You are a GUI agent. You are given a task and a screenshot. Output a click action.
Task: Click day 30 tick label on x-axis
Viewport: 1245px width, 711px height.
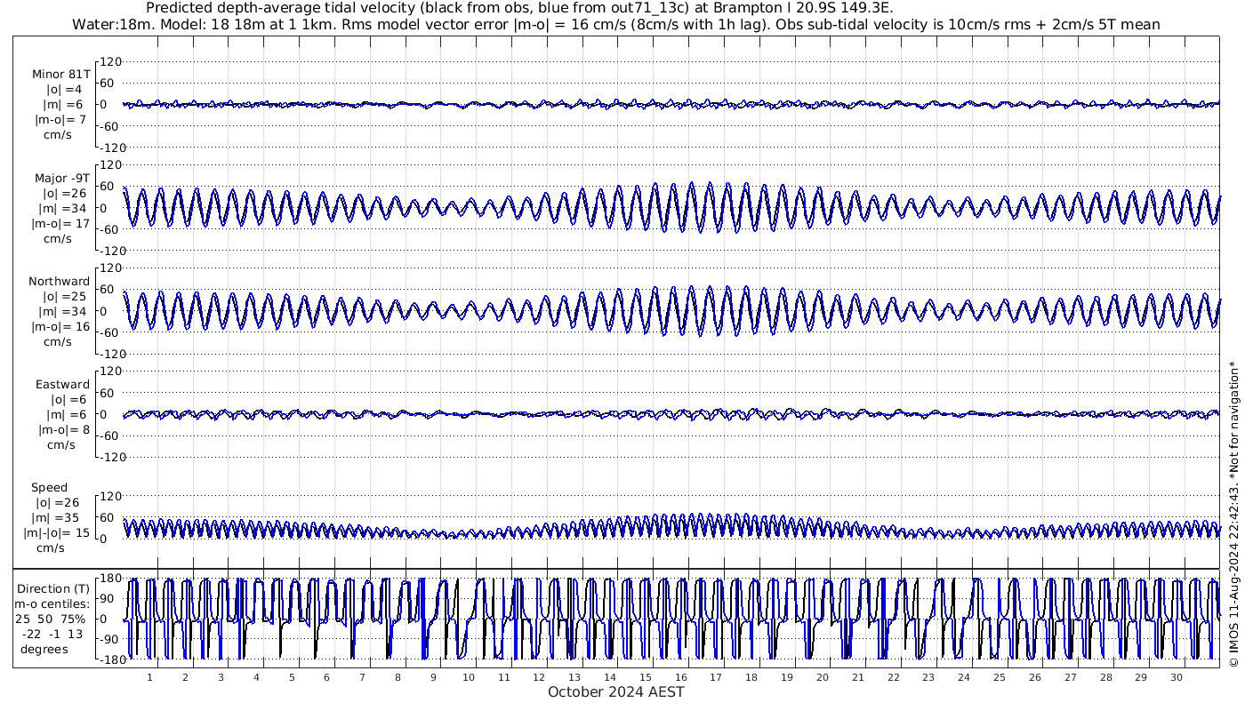pyautogui.click(x=1176, y=677)
